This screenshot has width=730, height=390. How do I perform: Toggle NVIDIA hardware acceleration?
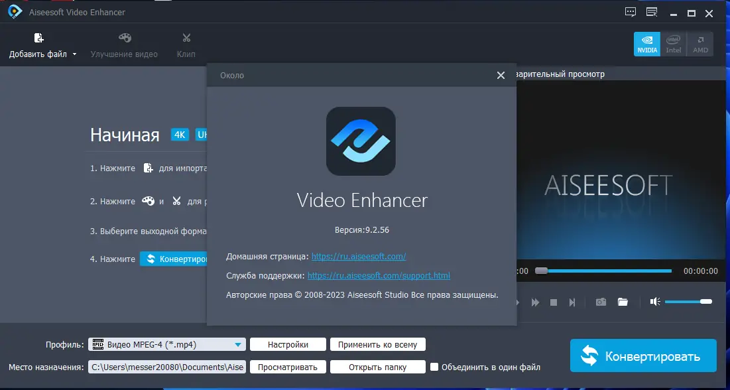coord(647,44)
